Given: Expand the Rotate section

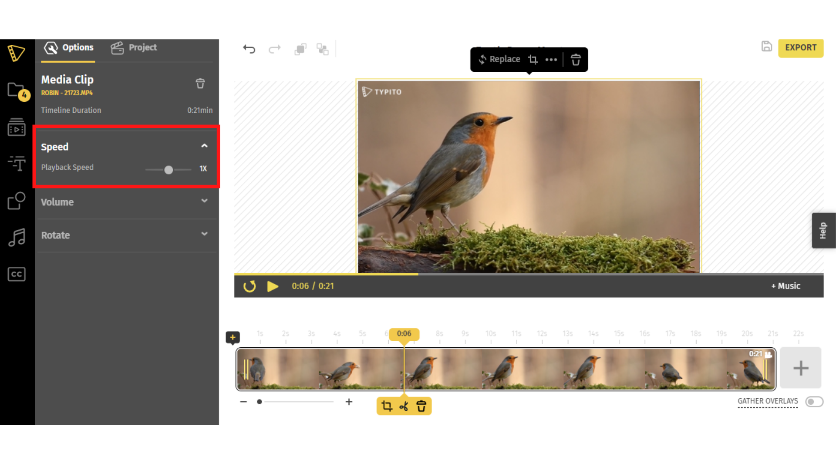Looking at the screenshot, I should [x=204, y=234].
